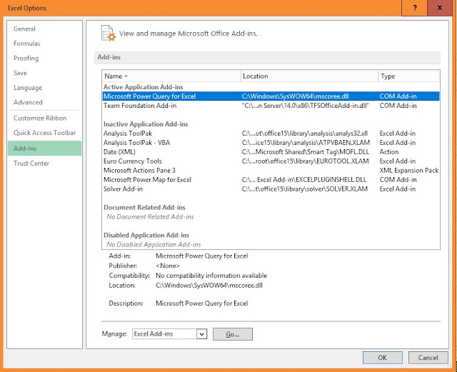Click the EUROTOOL.XLAM location path
This screenshot has width=457, height=372.
point(305,161)
